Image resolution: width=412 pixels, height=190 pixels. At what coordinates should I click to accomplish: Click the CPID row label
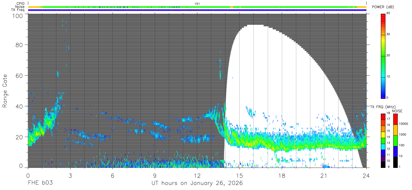tap(21, 4)
